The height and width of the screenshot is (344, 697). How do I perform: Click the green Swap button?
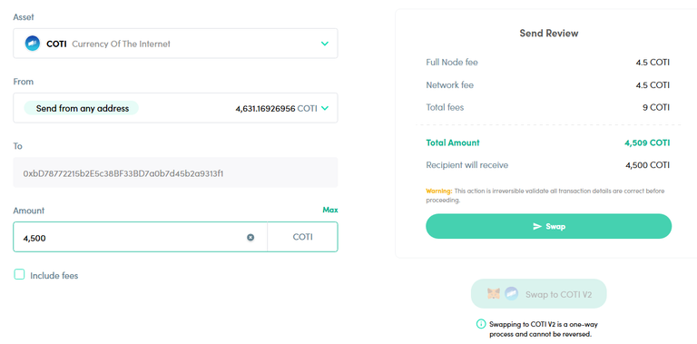click(x=548, y=226)
